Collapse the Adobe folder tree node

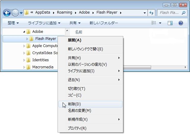coord(24,32)
